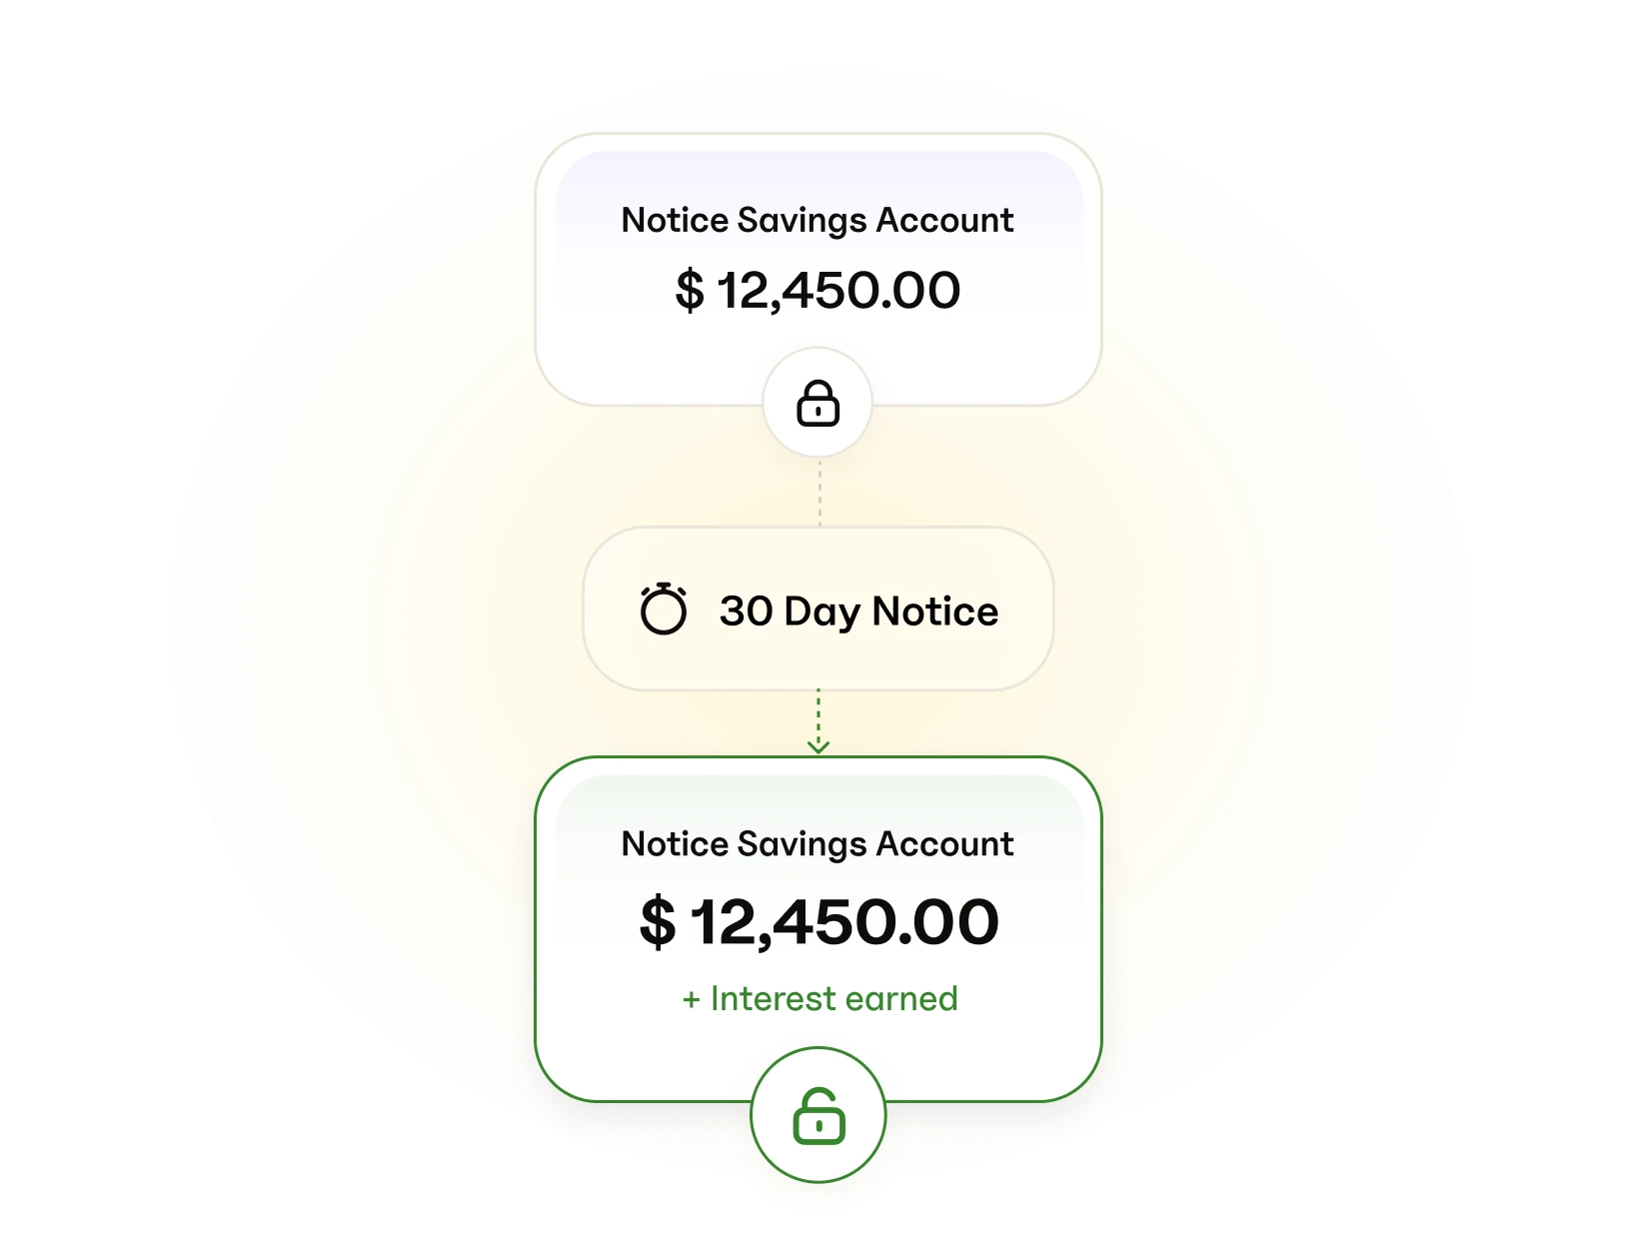Click the + Interest earned text
1643x1247 pixels.
tap(820, 998)
